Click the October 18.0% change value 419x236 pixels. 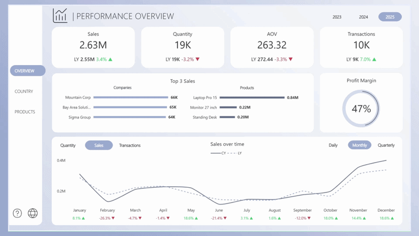329,218
